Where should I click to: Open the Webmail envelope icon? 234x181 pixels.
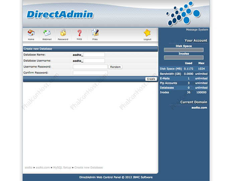point(47,33)
